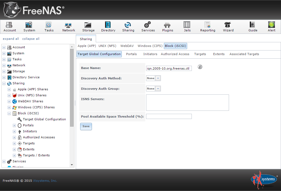This screenshot has width=281, height=191.
Task: Select Target Global Configuration in the tree
Action: [44, 119]
